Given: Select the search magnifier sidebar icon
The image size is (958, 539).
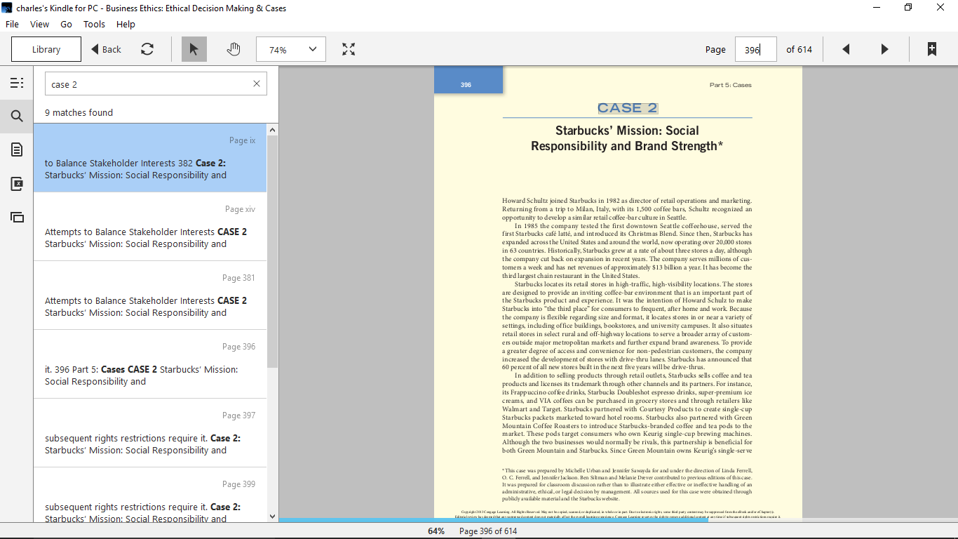Looking at the screenshot, I should click(17, 117).
